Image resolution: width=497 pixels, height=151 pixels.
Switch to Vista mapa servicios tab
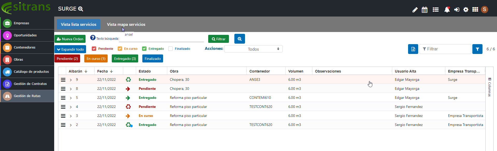click(x=126, y=25)
